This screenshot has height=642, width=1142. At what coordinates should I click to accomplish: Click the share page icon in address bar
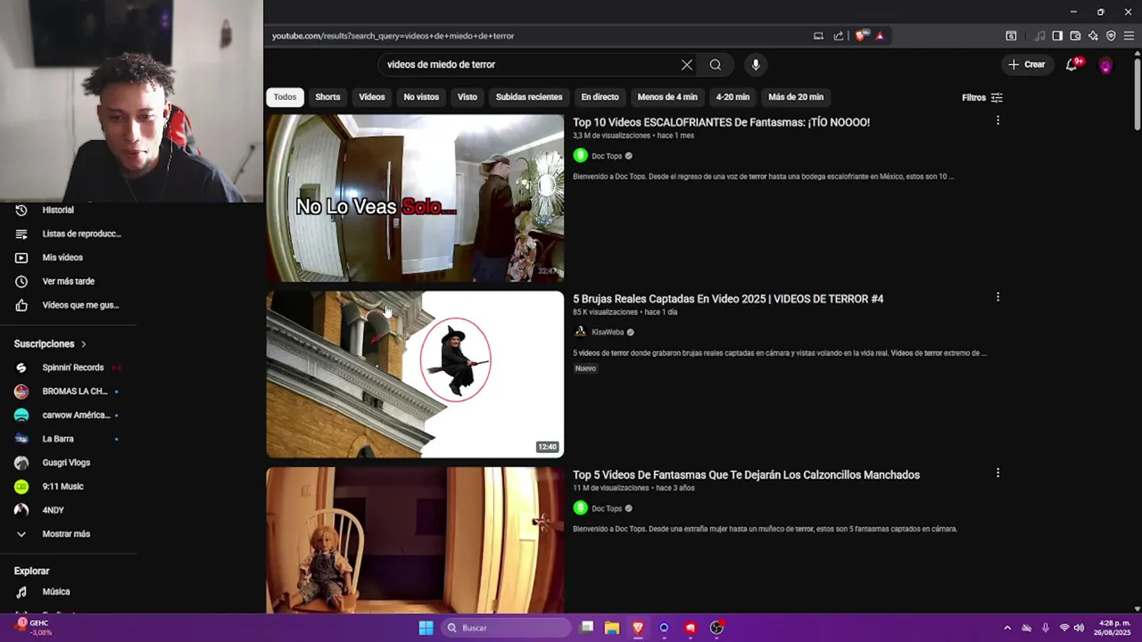pos(839,36)
